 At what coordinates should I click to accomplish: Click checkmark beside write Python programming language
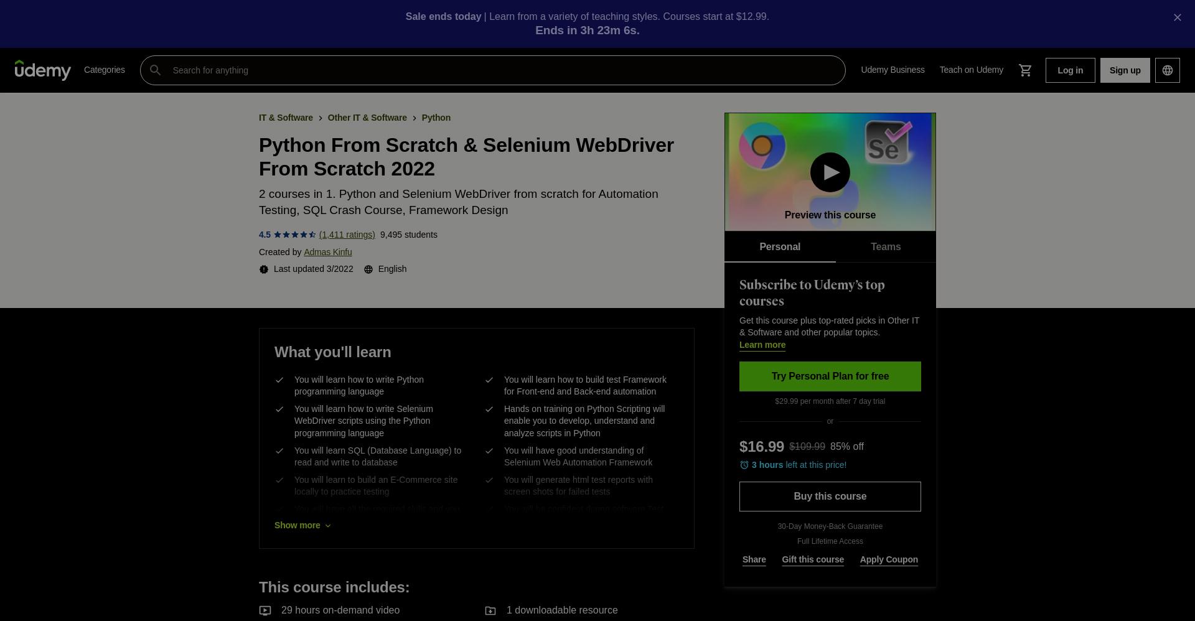pyautogui.click(x=279, y=380)
